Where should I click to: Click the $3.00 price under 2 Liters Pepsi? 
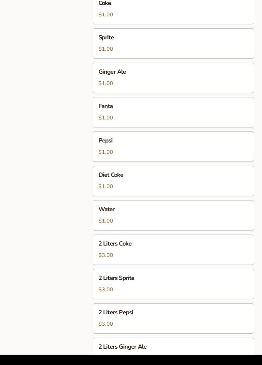tap(106, 324)
